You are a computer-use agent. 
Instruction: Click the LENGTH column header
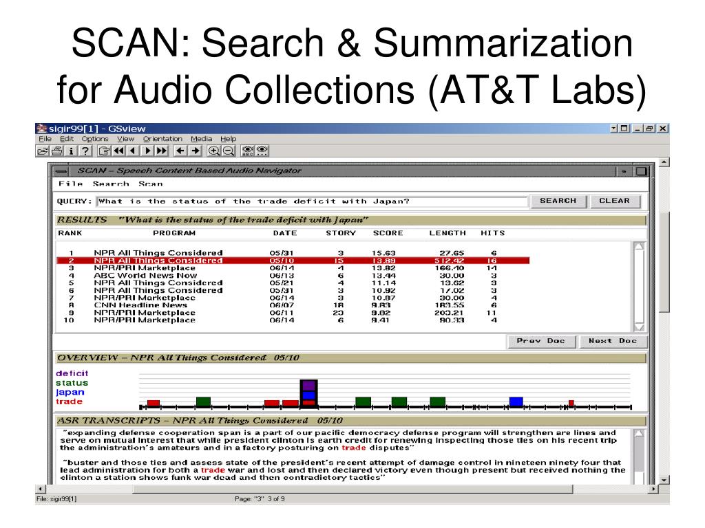448,233
